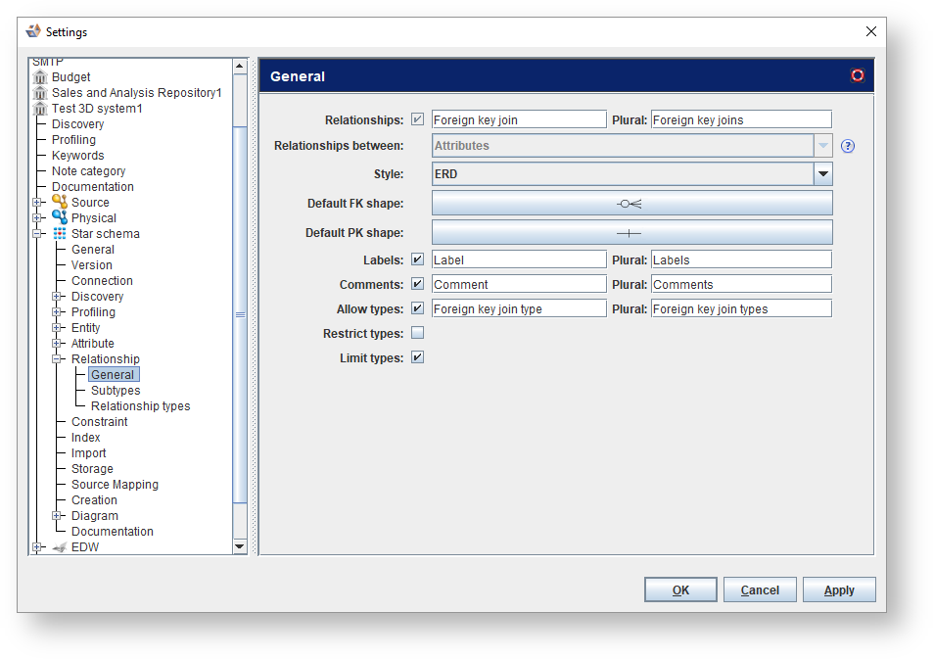Expand the EDW tree node
The image size is (934, 660).
37,547
